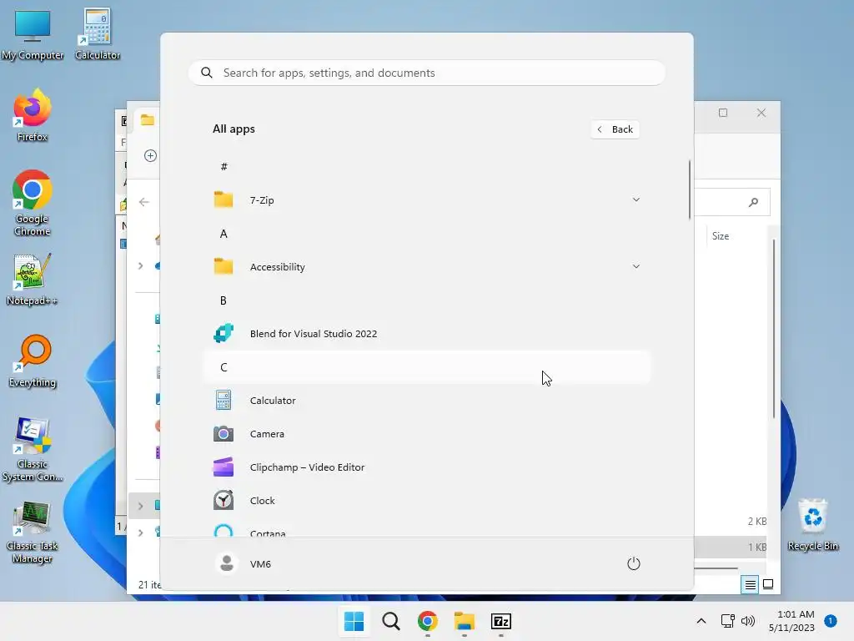This screenshot has width=854, height=641.
Task: Select the Classic Task Manager desktop shortcut
Action: 33,532
